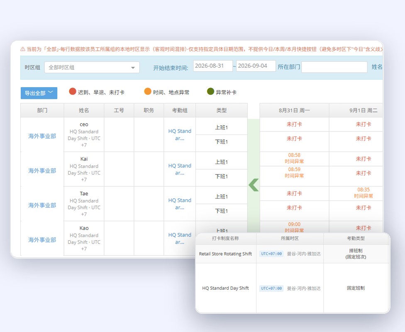Expand the 导出全部 export dropdown button
This screenshot has width=405, height=332.
(x=39, y=93)
